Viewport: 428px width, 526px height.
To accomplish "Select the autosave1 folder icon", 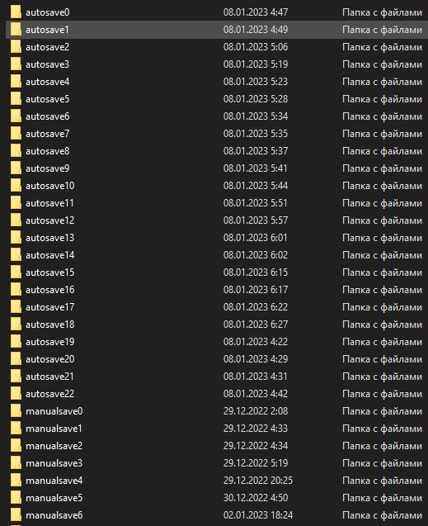I will click(x=16, y=30).
